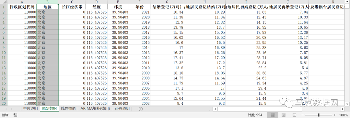
Task: Select column I header
Action: point(246,2)
